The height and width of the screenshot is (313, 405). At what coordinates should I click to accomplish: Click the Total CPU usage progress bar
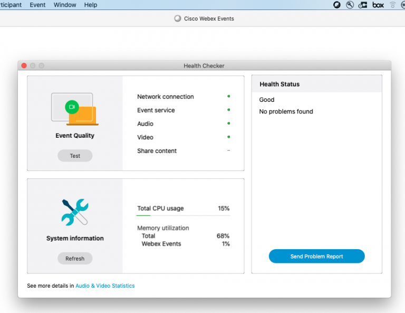[x=183, y=215]
